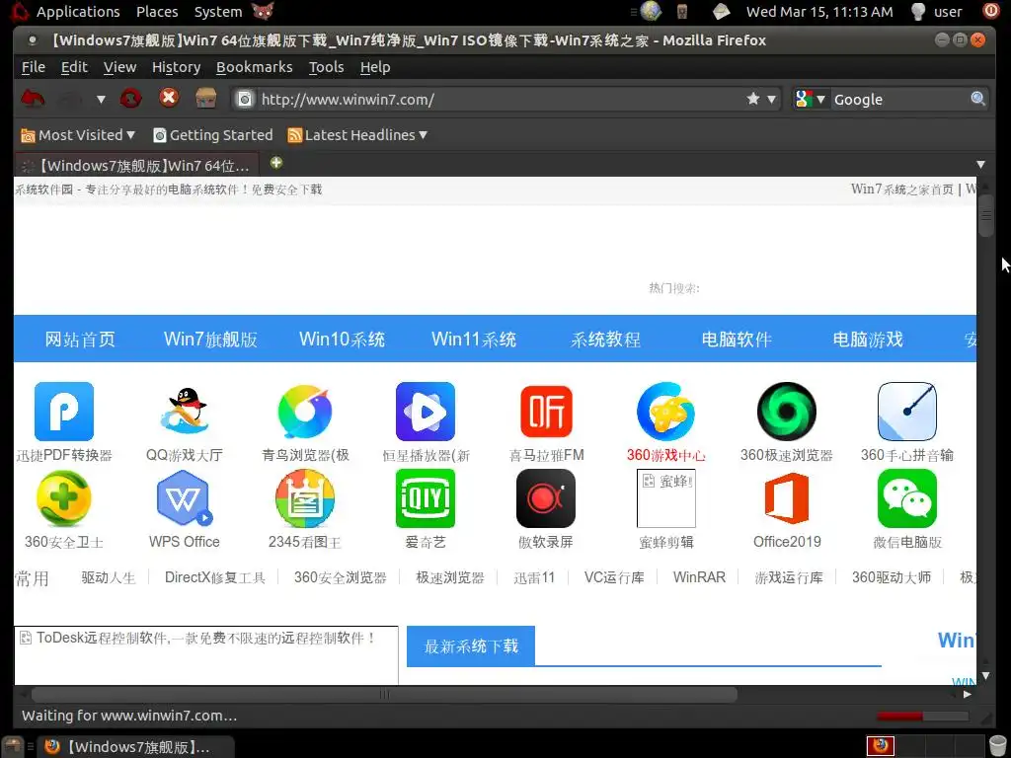The height and width of the screenshot is (758, 1011).
Task: Open the list all tabs arrow
Action: (980, 165)
